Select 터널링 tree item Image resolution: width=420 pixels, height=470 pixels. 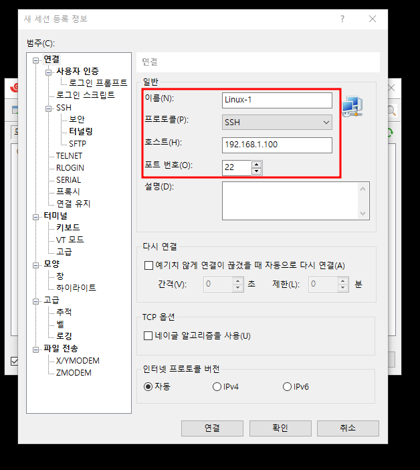coord(81,131)
